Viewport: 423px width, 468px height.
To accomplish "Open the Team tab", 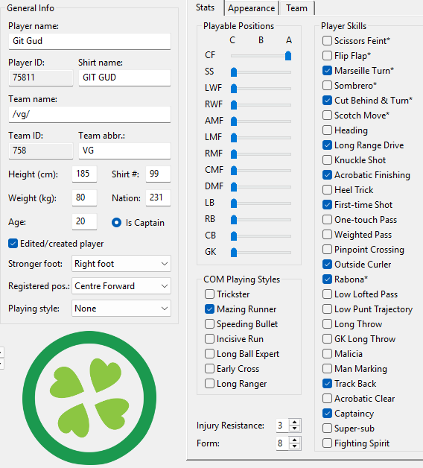I will tap(296, 8).
